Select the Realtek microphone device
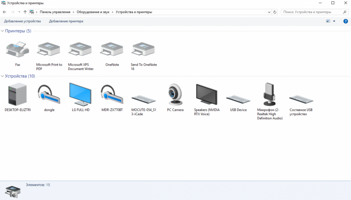Image resolution: width=351 pixels, height=200 pixels. point(270,95)
